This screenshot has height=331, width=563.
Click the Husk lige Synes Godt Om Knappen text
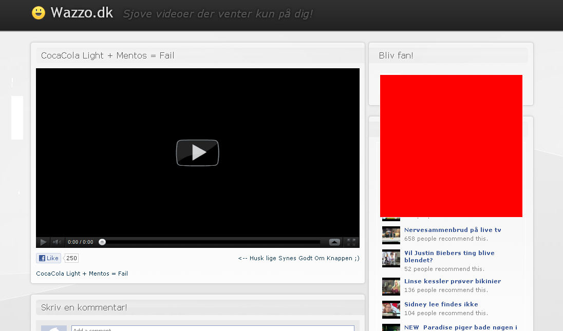click(299, 258)
